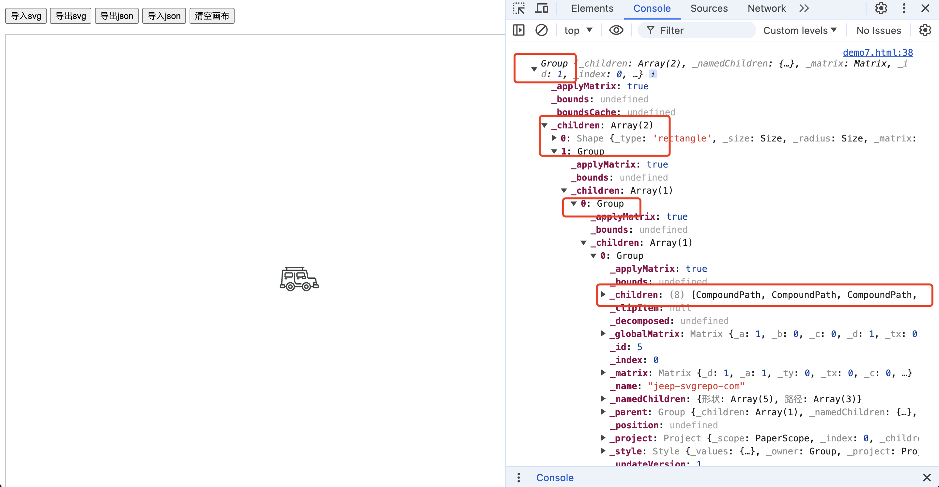
Task: Open the top context dropdown
Action: (578, 31)
